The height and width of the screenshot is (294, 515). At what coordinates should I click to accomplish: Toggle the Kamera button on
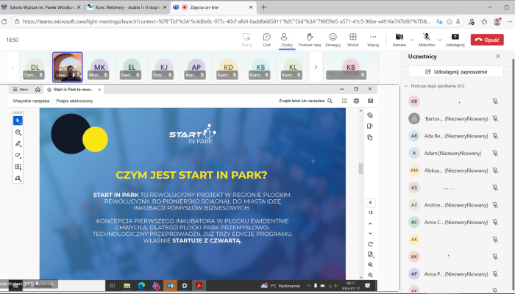point(399,40)
